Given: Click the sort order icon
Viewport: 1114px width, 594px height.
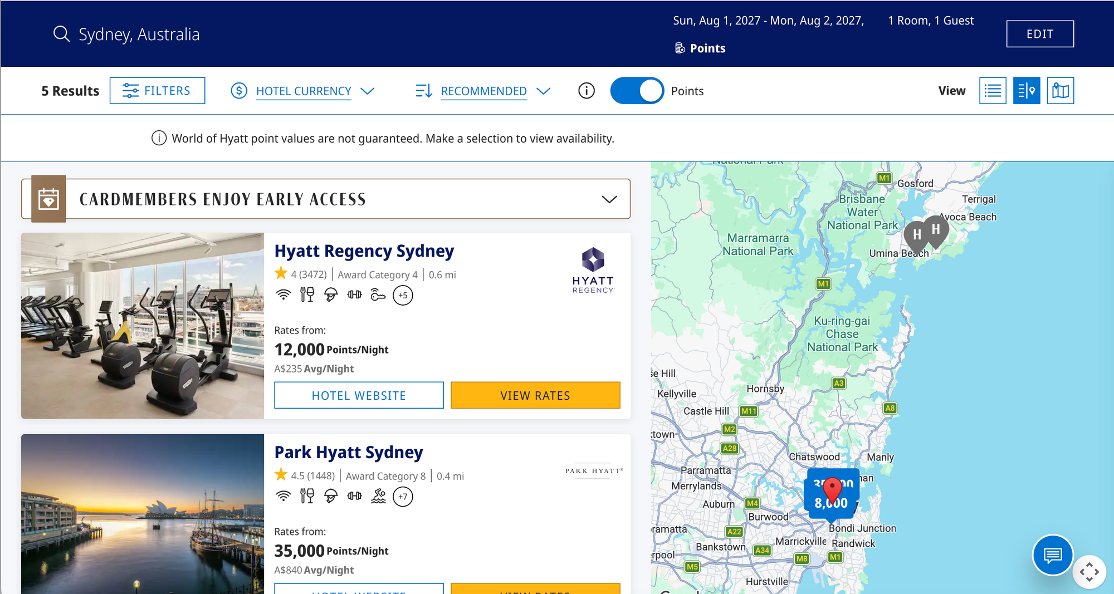Looking at the screenshot, I should pos(424,91).
